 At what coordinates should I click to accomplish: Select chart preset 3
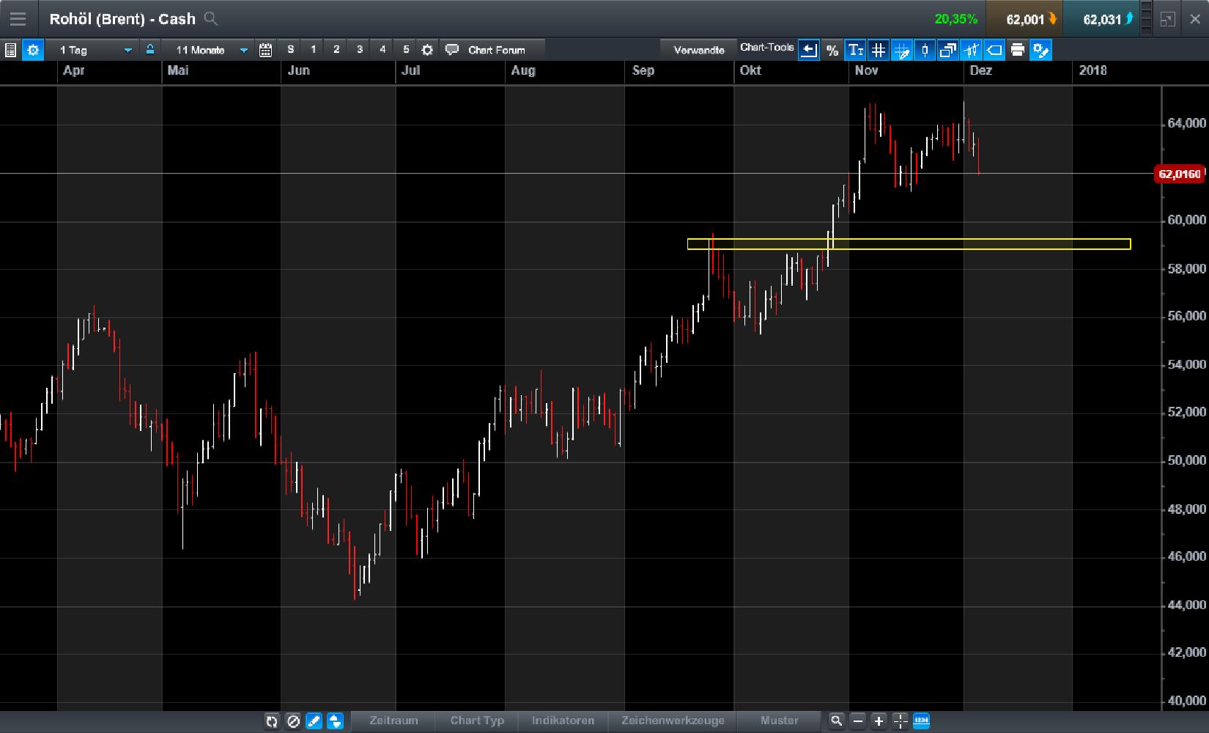coord(359,50)
